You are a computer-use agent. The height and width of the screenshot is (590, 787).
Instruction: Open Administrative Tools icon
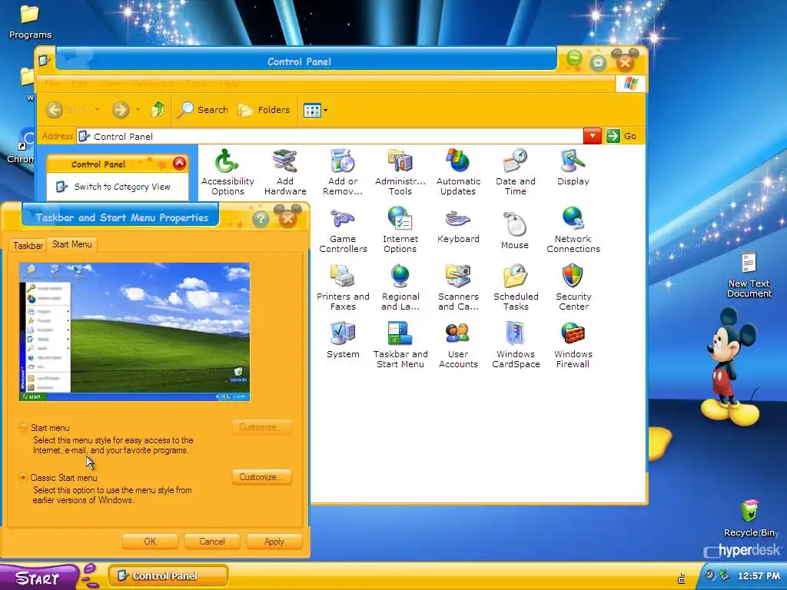pyautogui.click(x=400, y=171)
